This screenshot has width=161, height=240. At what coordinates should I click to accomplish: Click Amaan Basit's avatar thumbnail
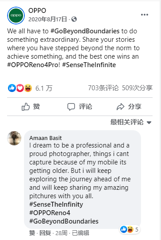point(14,138)
